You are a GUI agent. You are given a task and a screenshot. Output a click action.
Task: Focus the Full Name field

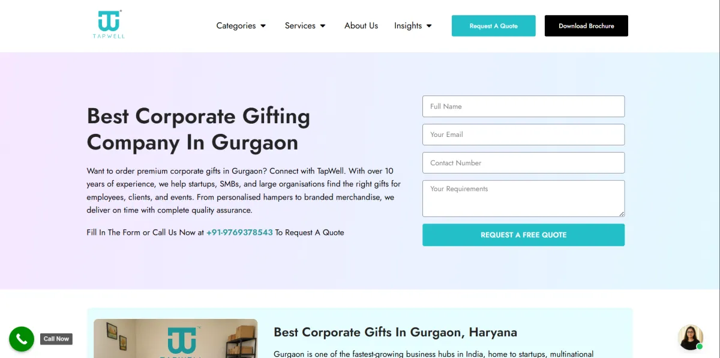(x=523, y=106)
